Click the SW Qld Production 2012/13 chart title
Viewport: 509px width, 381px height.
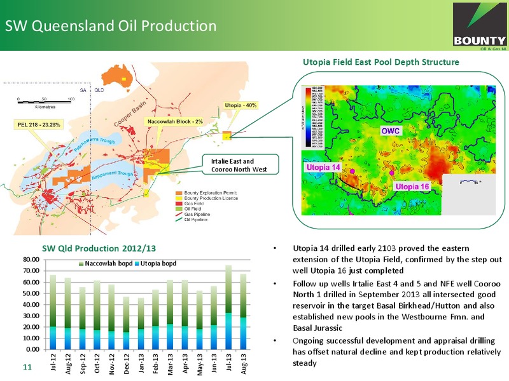point(99,248)
